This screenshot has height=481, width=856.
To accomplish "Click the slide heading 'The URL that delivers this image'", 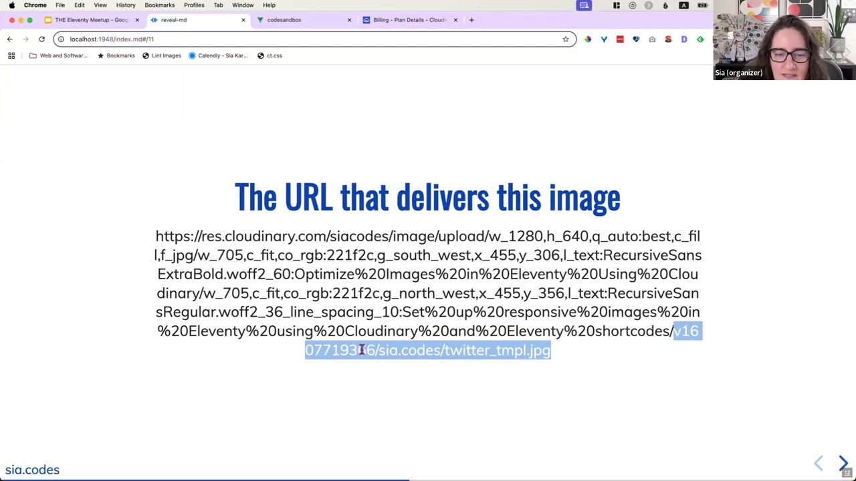I will click(427, 197).
